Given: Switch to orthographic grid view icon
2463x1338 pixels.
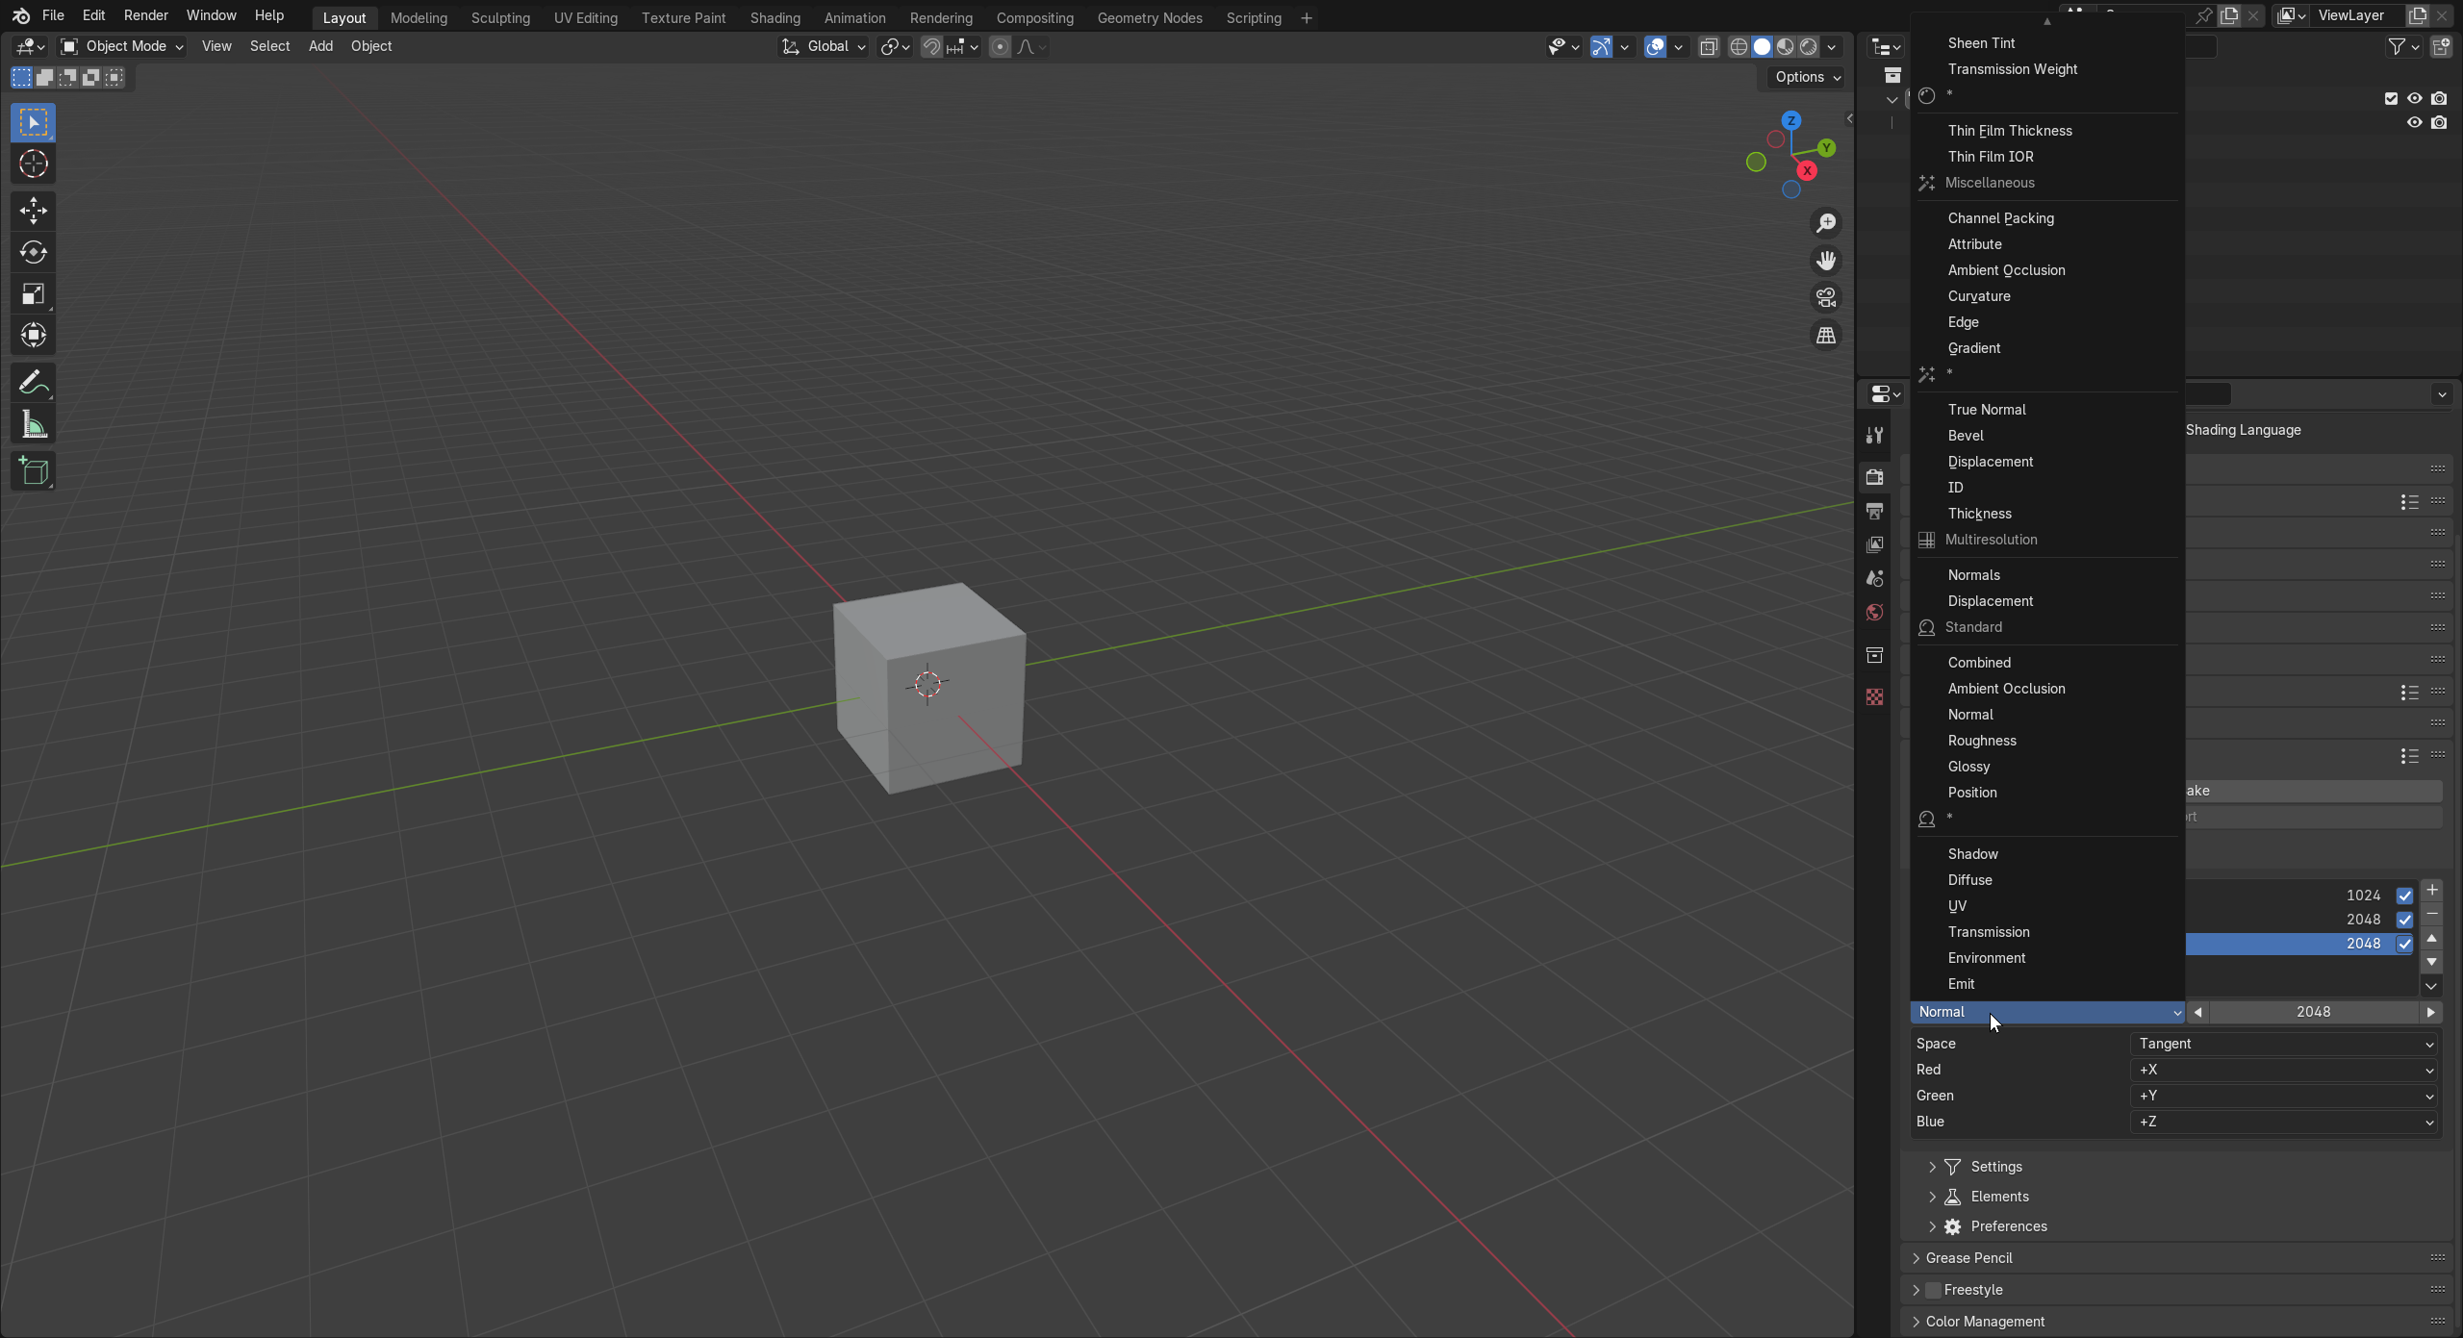Looking at the screenshot, I should 1825,336.
